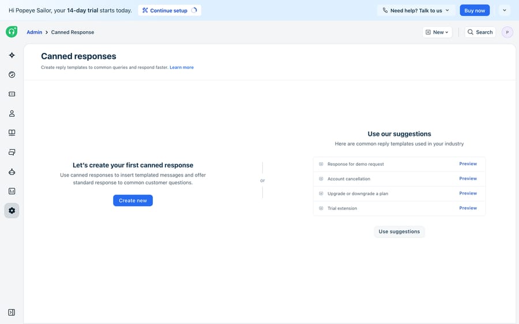
Task: Click the Canned Response breadcrumb text
Action: (x=73, y=32)
